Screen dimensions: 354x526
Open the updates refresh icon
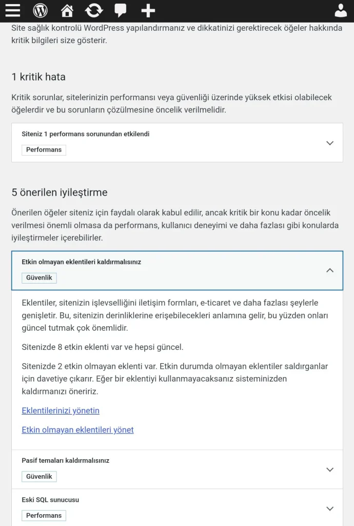click(x=94, y=10)
